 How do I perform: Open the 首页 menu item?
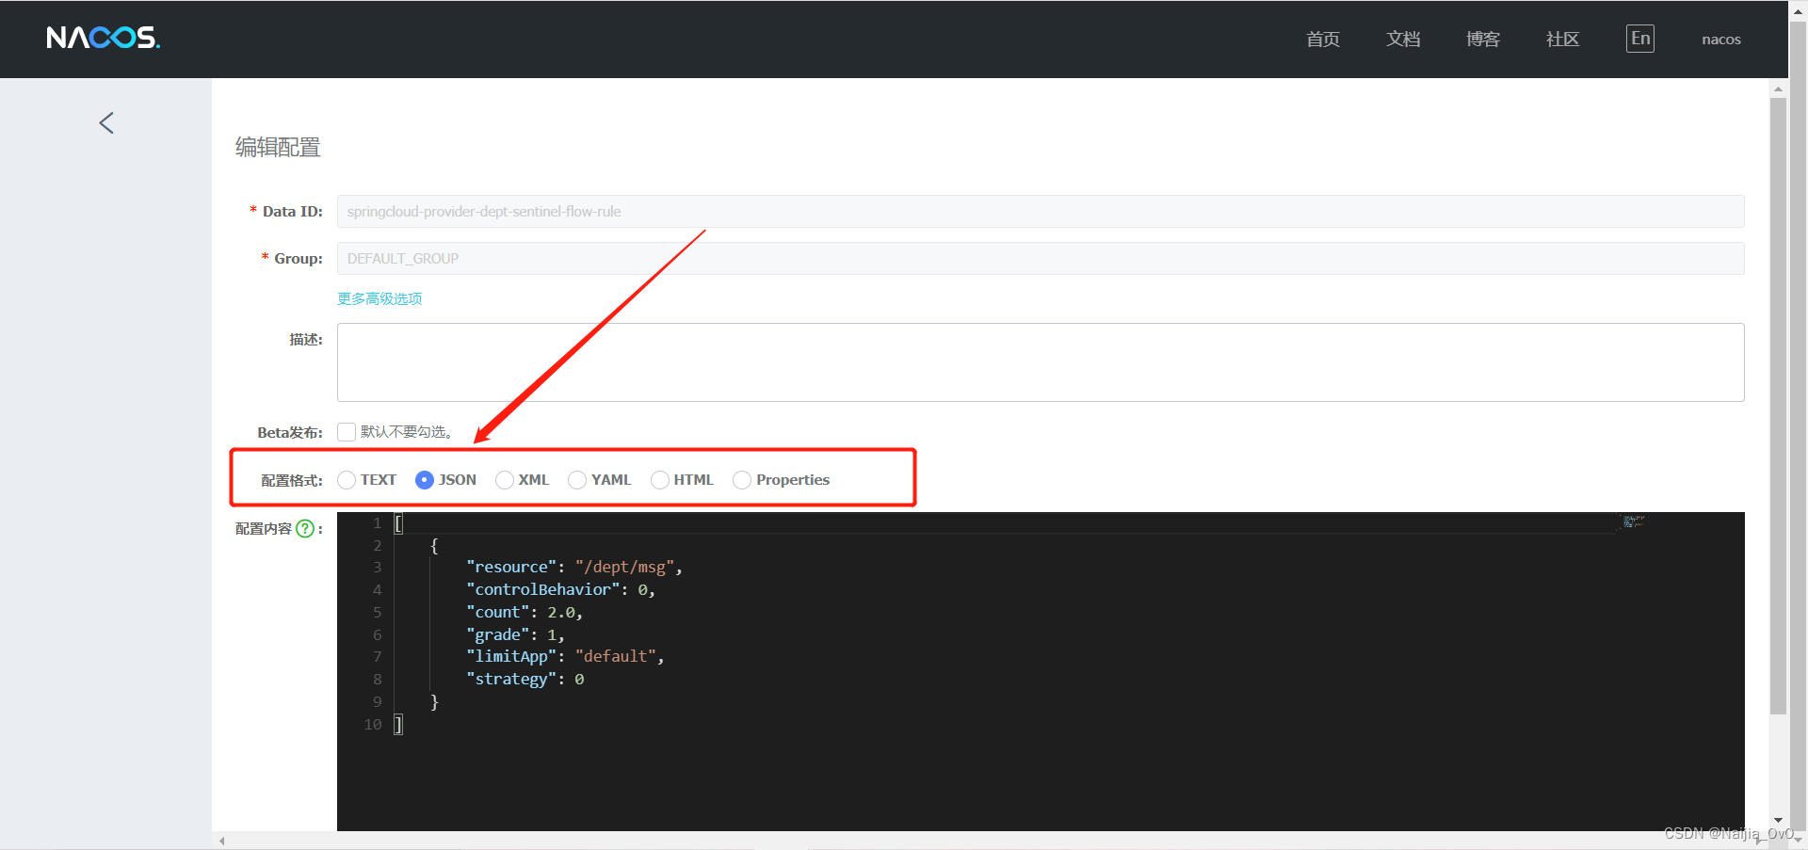pyautogui.click(x=1322, y=40)
